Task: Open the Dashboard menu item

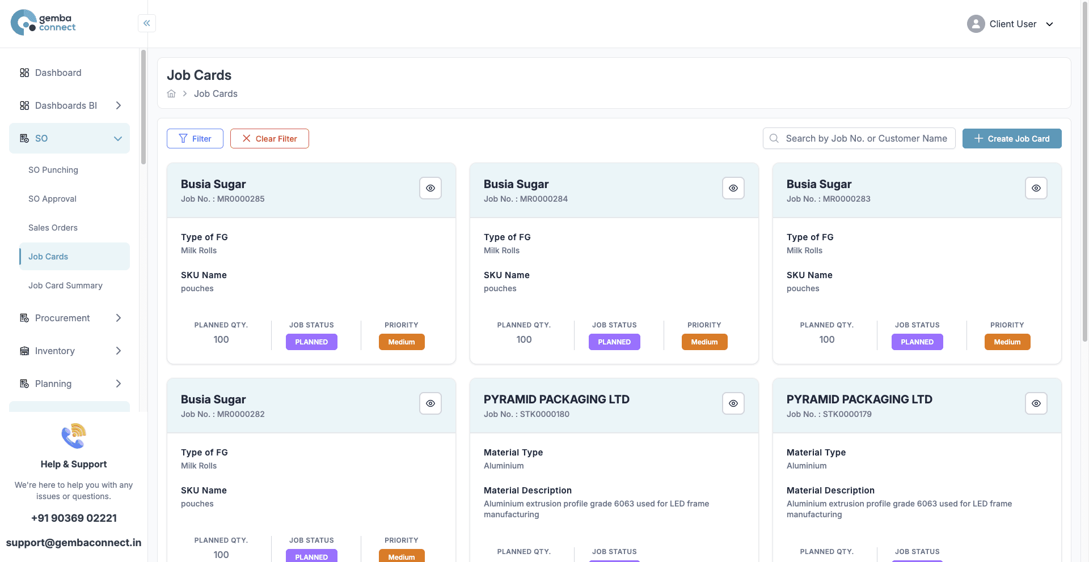Action: coord(69,73)
